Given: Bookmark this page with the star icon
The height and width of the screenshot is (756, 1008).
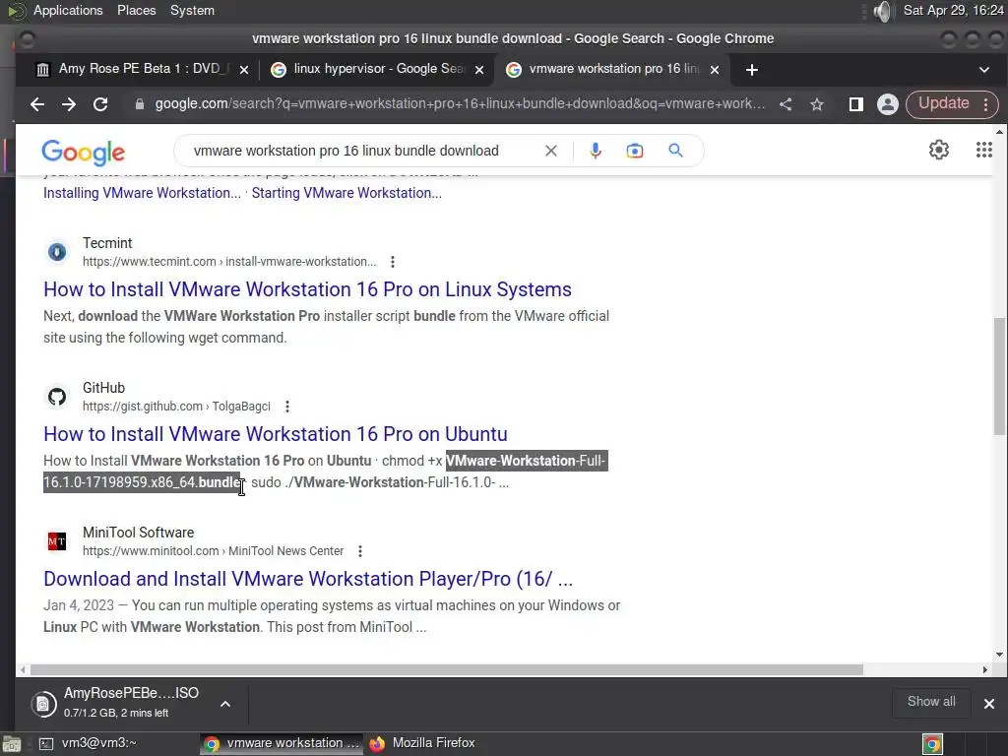Looking at the screenshot, I should pos(817,104).
